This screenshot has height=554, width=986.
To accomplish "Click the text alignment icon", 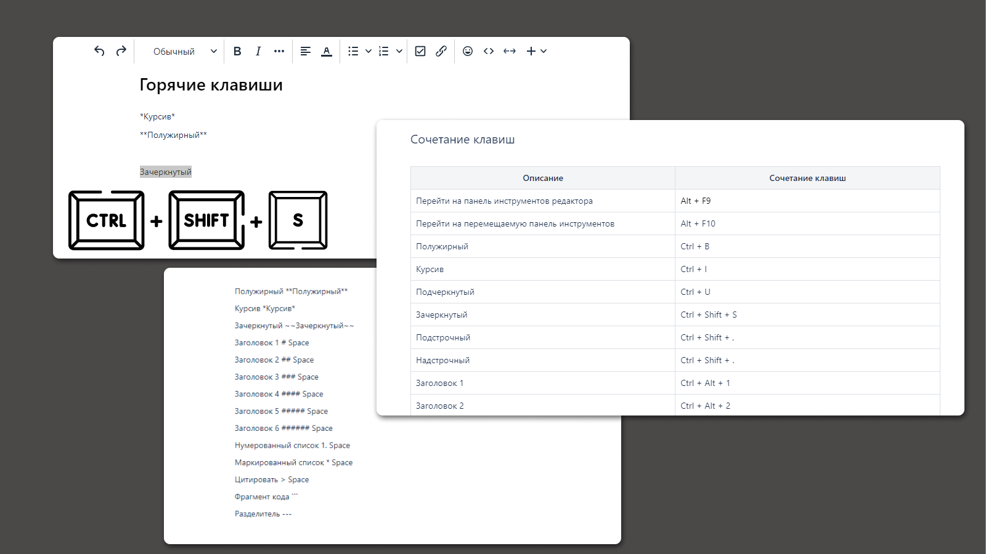I will 305,52.
